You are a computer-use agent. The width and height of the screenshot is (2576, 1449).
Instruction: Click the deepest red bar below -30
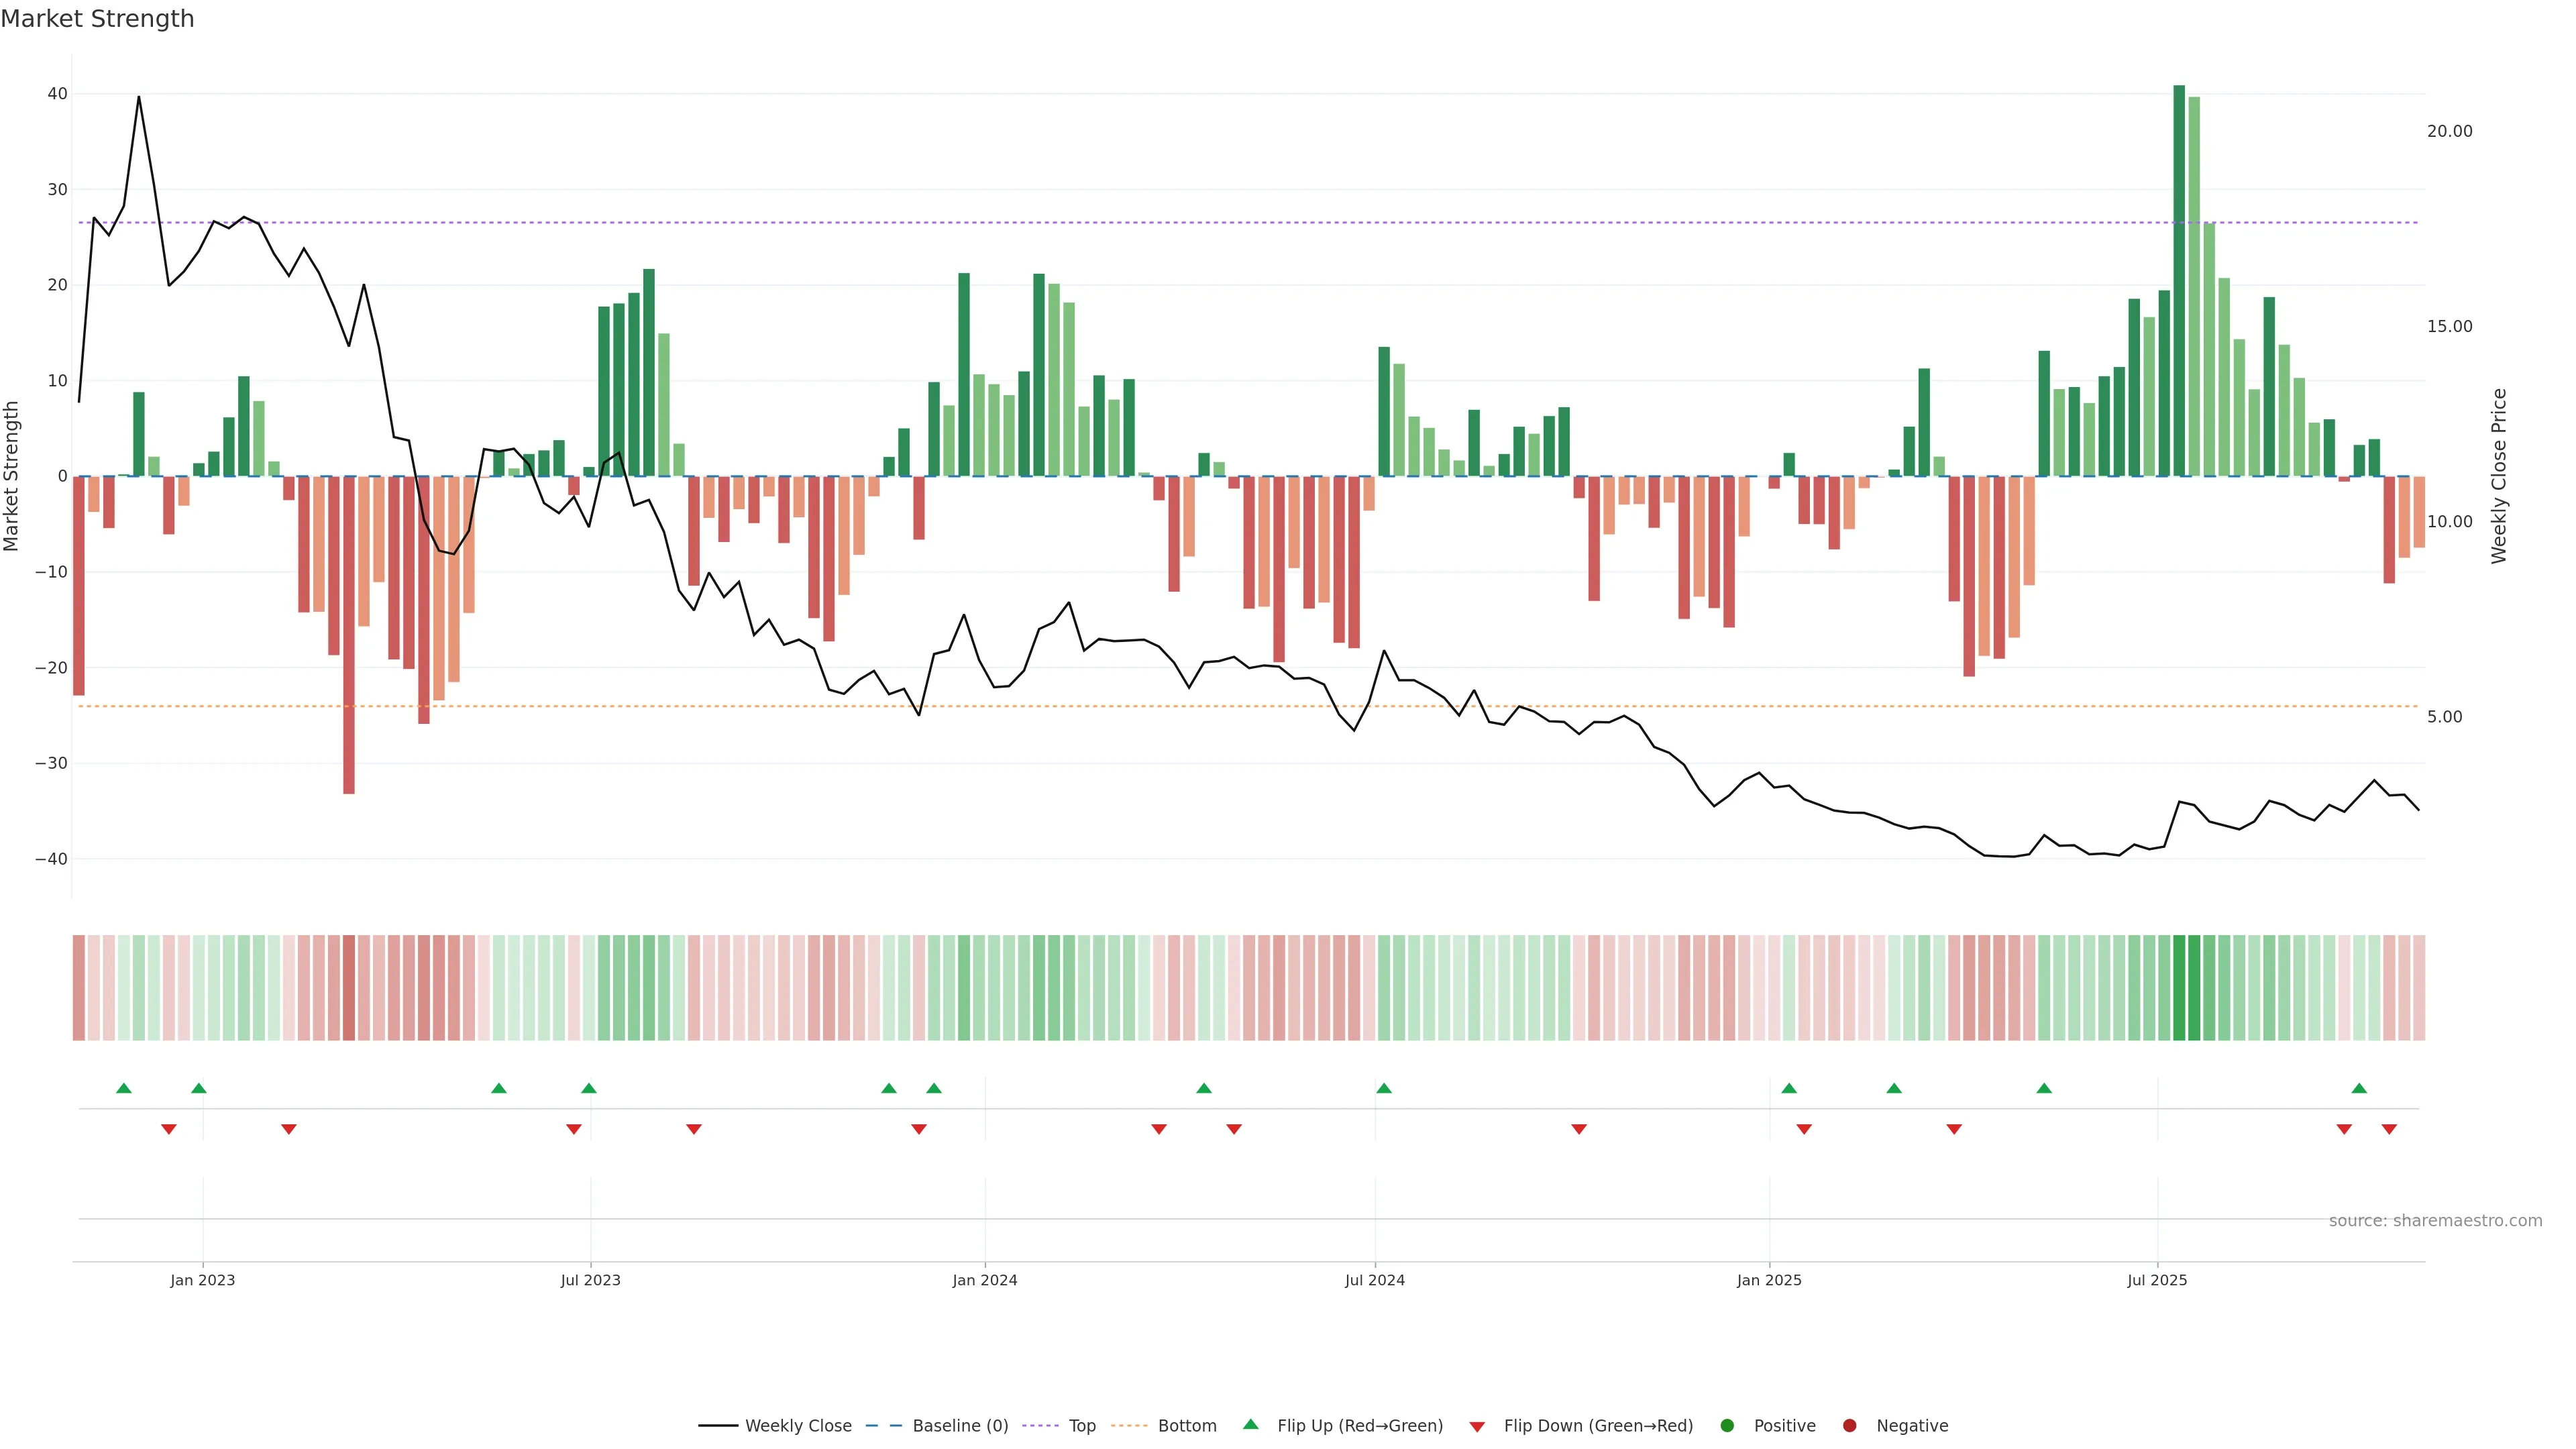pyautogui.click(x=349, y=635)
